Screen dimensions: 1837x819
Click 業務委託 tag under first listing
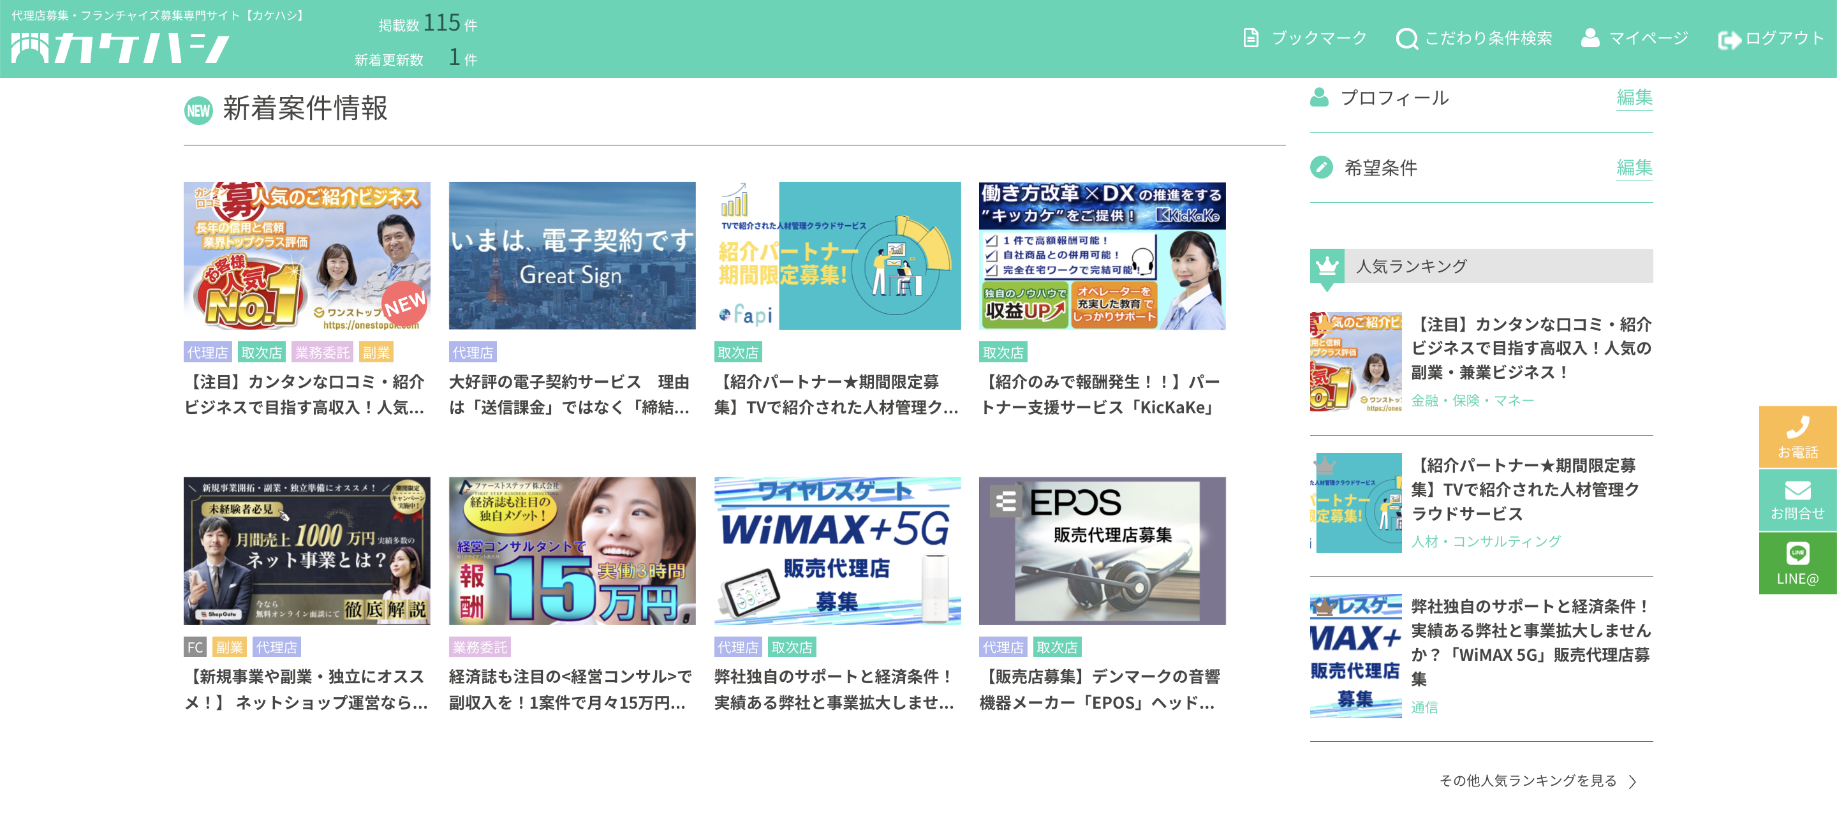point(322,353)
